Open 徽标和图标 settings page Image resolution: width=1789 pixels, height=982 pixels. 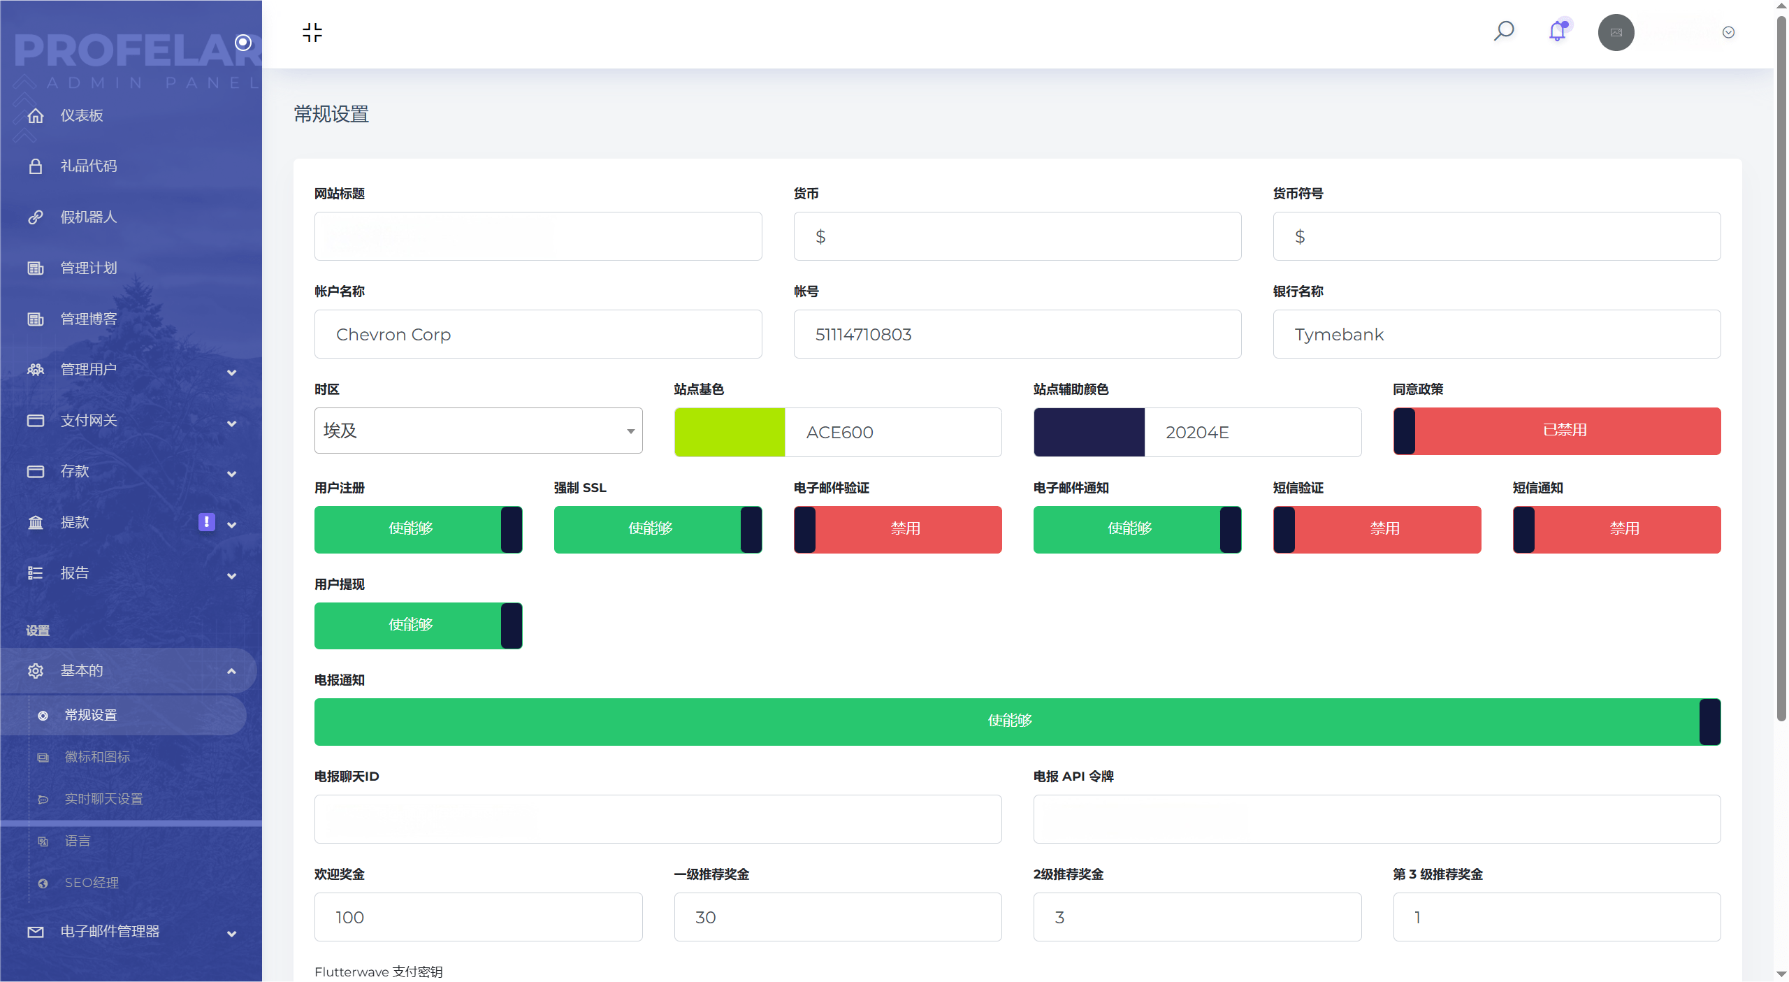pos(97,757)
